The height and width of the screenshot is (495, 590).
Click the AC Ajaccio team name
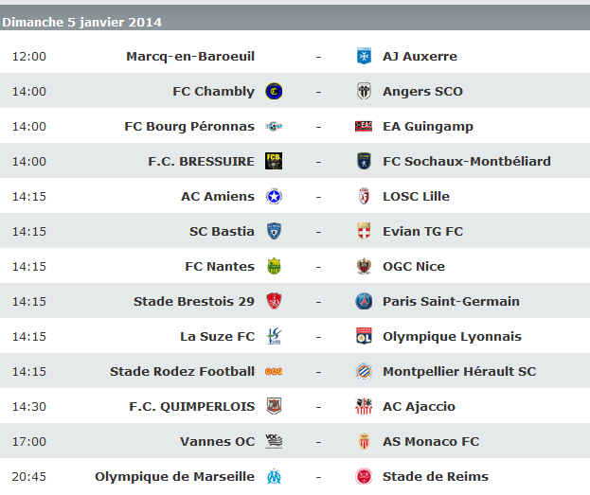[419, 407]
